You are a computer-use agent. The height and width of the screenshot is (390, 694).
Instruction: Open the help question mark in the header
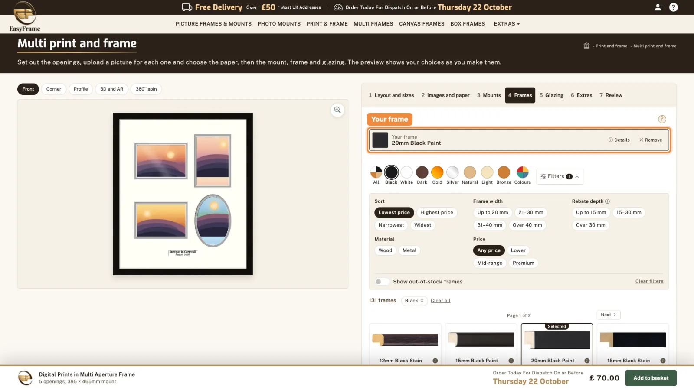click(674, 7)
